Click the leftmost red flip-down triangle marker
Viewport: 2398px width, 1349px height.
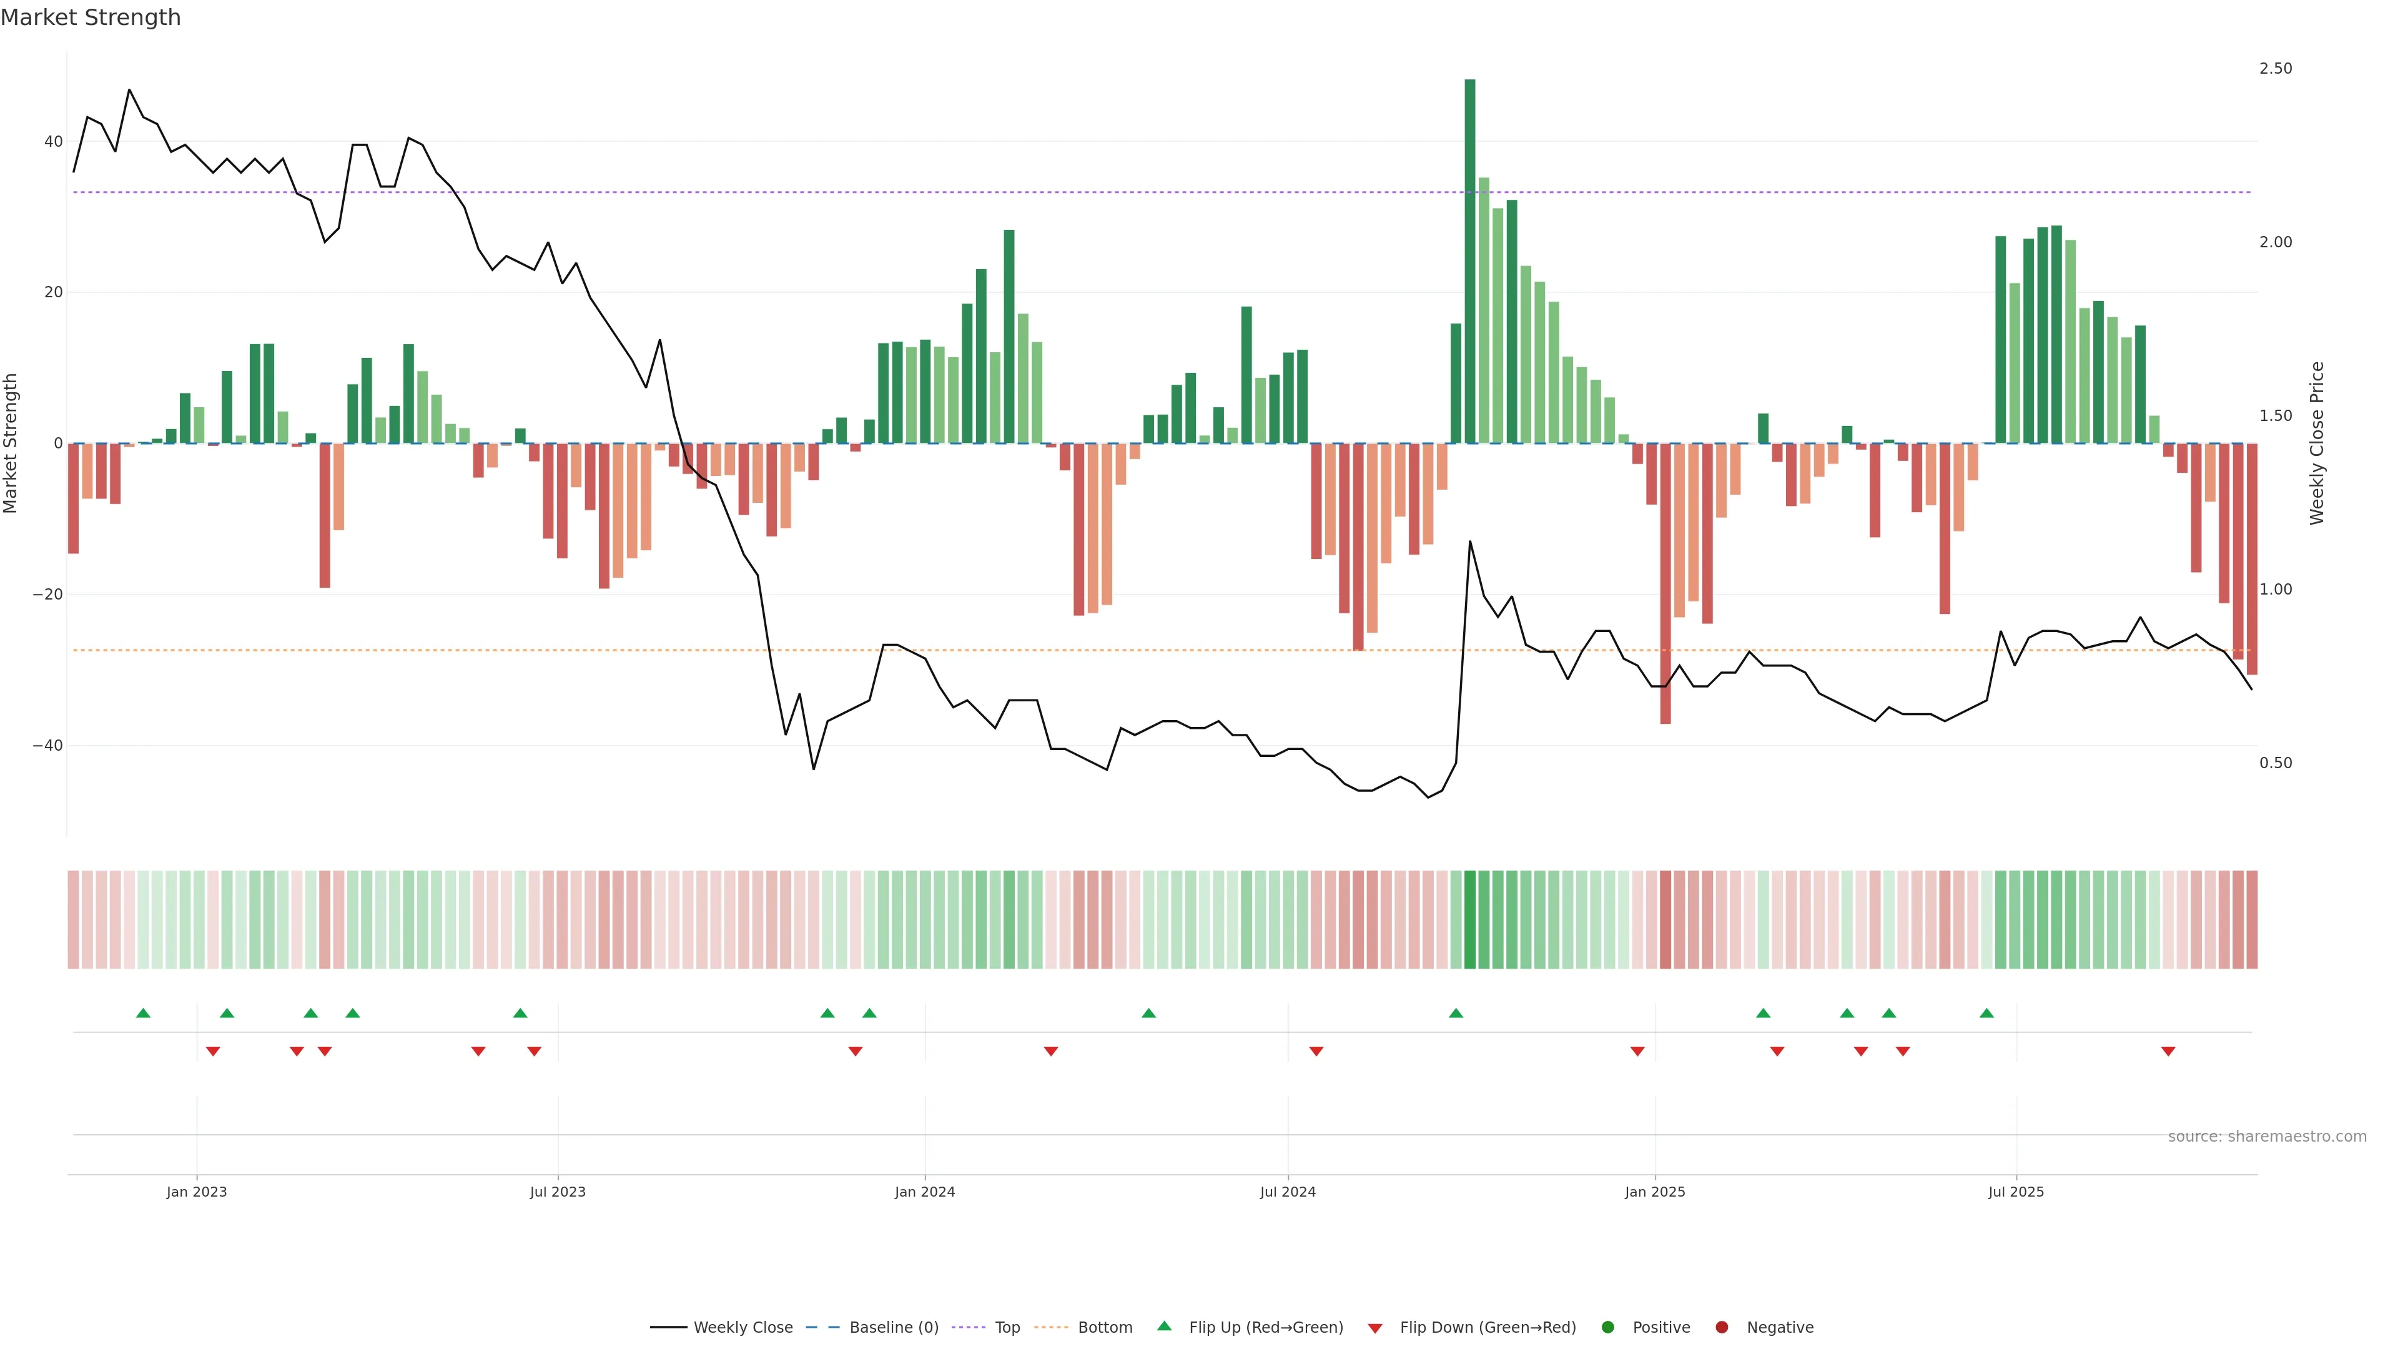point(212,1051)
